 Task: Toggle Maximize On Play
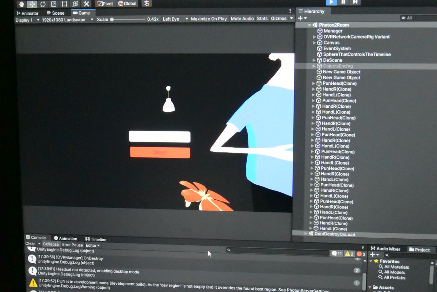pyautogui.click(x=209, y=19)
